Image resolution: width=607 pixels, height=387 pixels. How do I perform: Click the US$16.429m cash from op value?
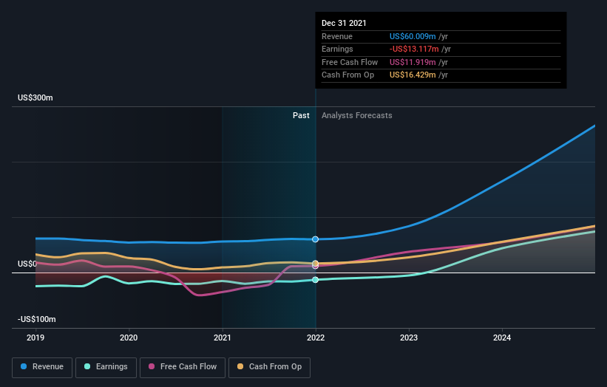point(413,75)
